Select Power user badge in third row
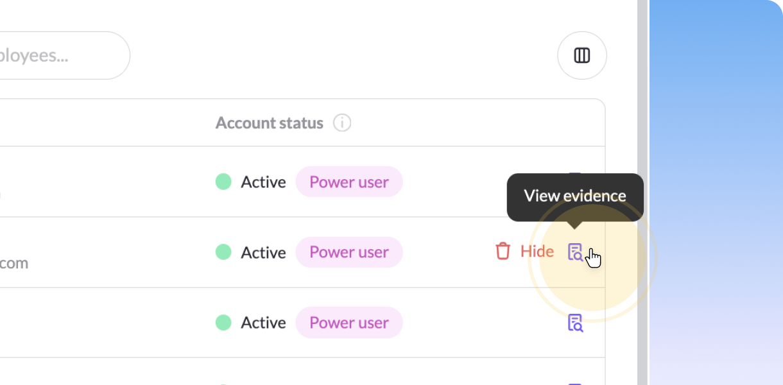The height and width of the screenshot is (385, 783). [349, 323]
